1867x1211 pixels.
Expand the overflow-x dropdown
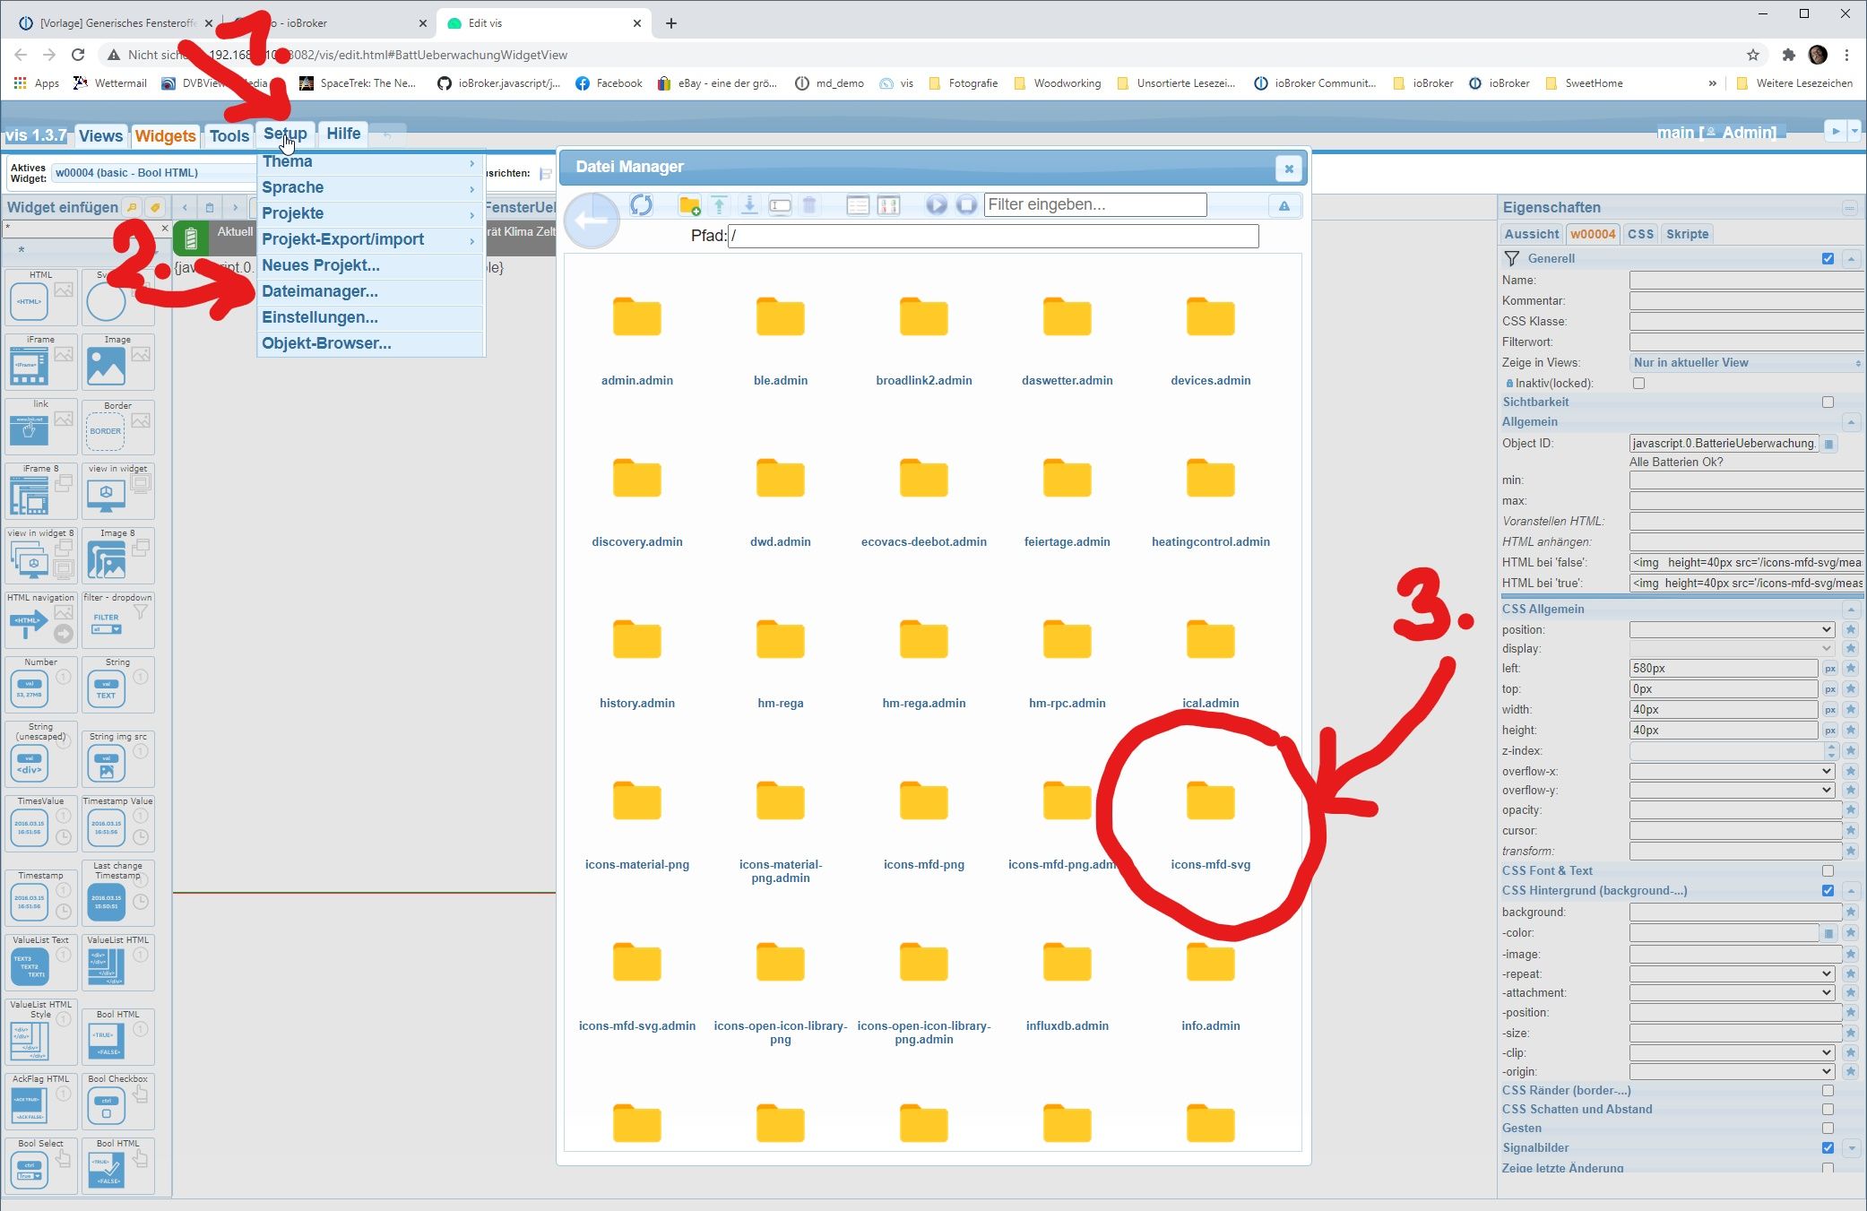coord(1731,771)
